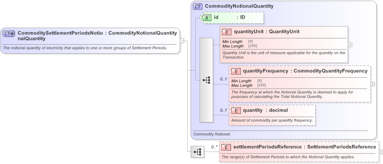383x164 pixels.
Task: Click the 'range(s) of Settlement Periods' description
Action: (288, 157)
